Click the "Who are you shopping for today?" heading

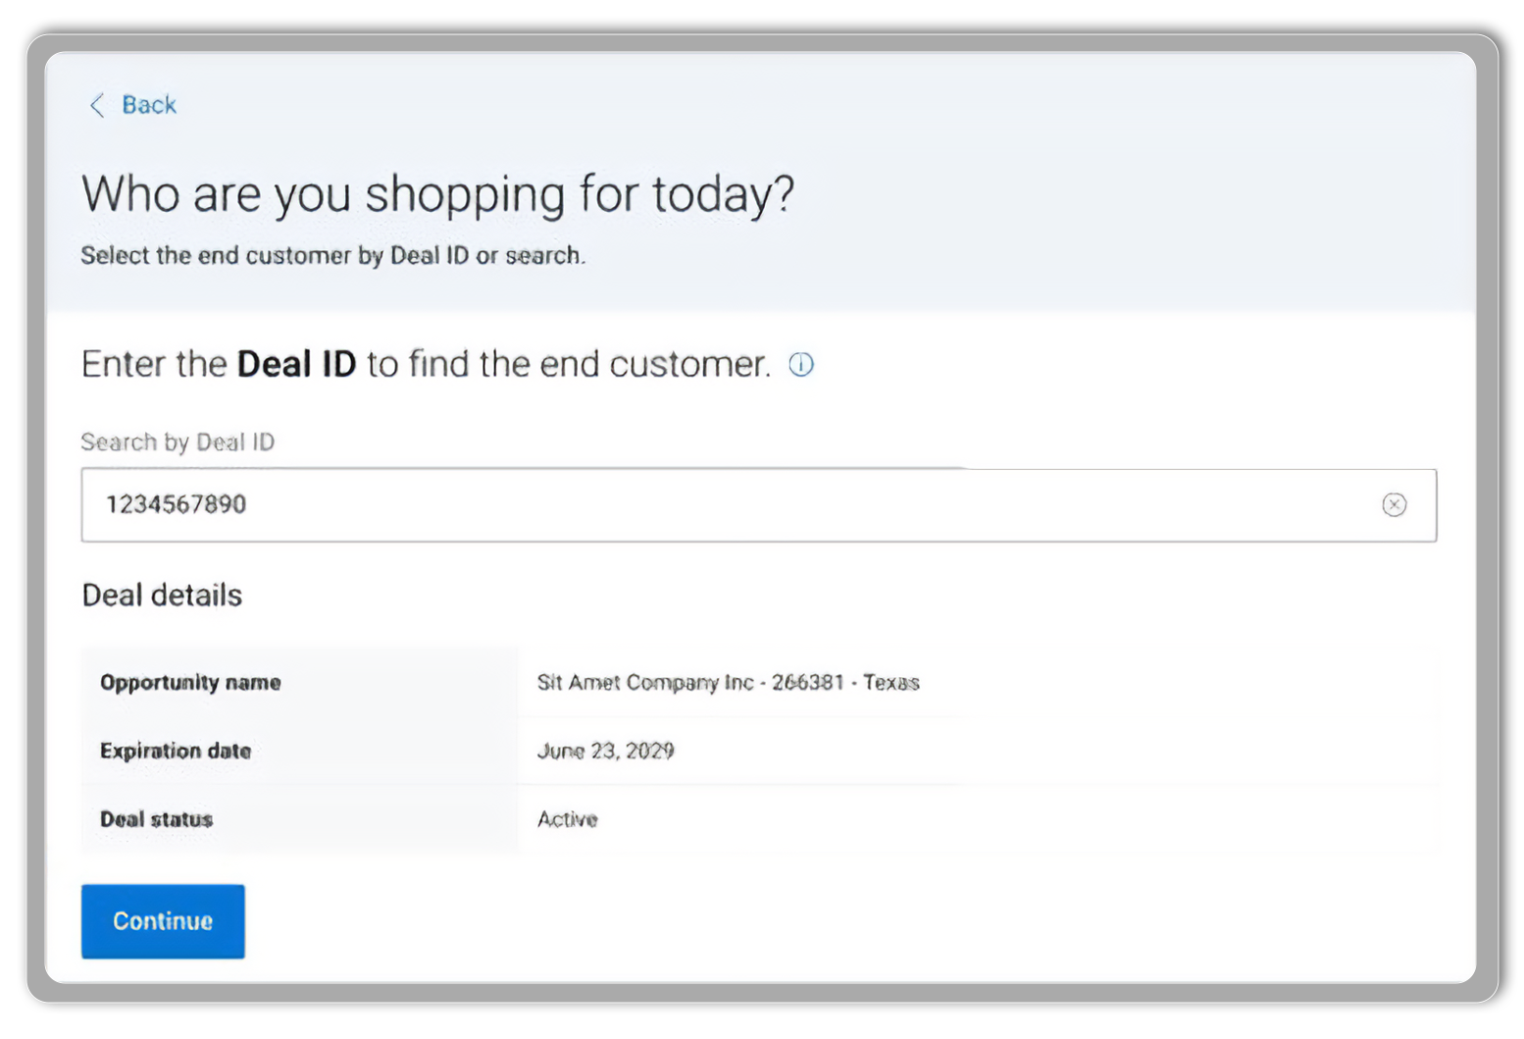437,193
